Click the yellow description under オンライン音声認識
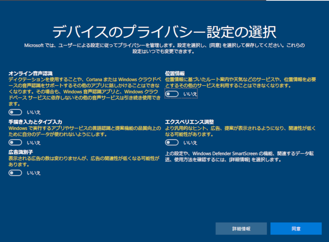The height and width of the screenshot is (242, 329). [x=85, y=92]
